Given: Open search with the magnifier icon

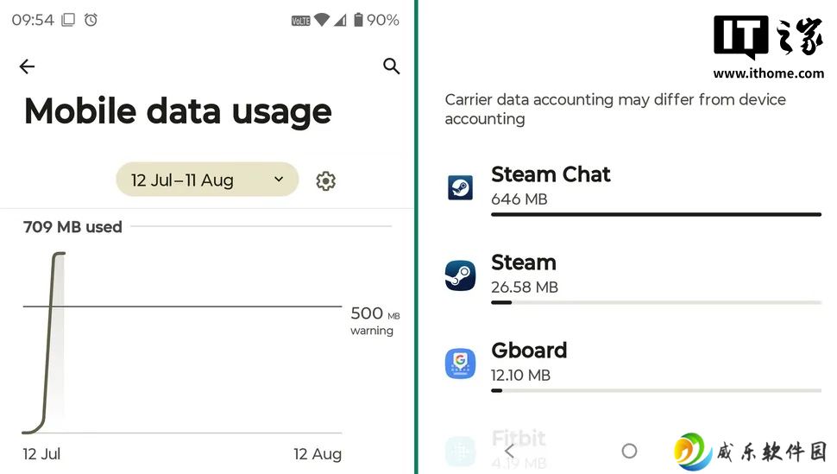Looking at the screenshot, I should point(391,66).
